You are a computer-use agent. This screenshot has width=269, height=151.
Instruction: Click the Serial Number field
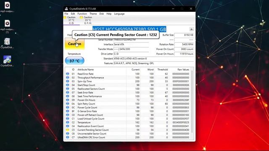pos(131,40)
